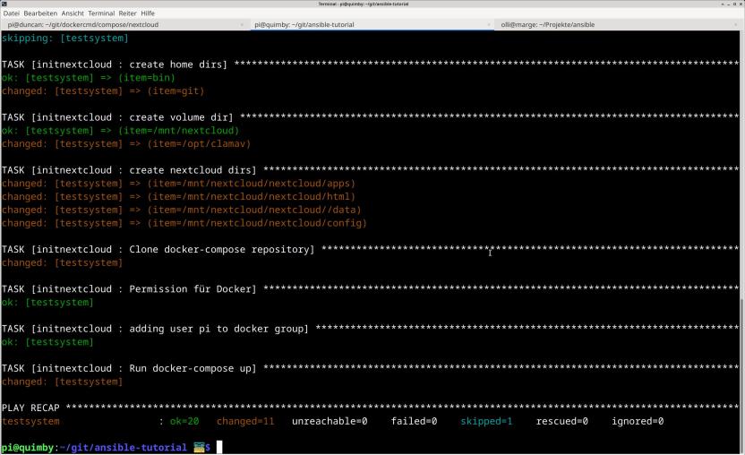Open the Hilfe menu

click(148, 13)
